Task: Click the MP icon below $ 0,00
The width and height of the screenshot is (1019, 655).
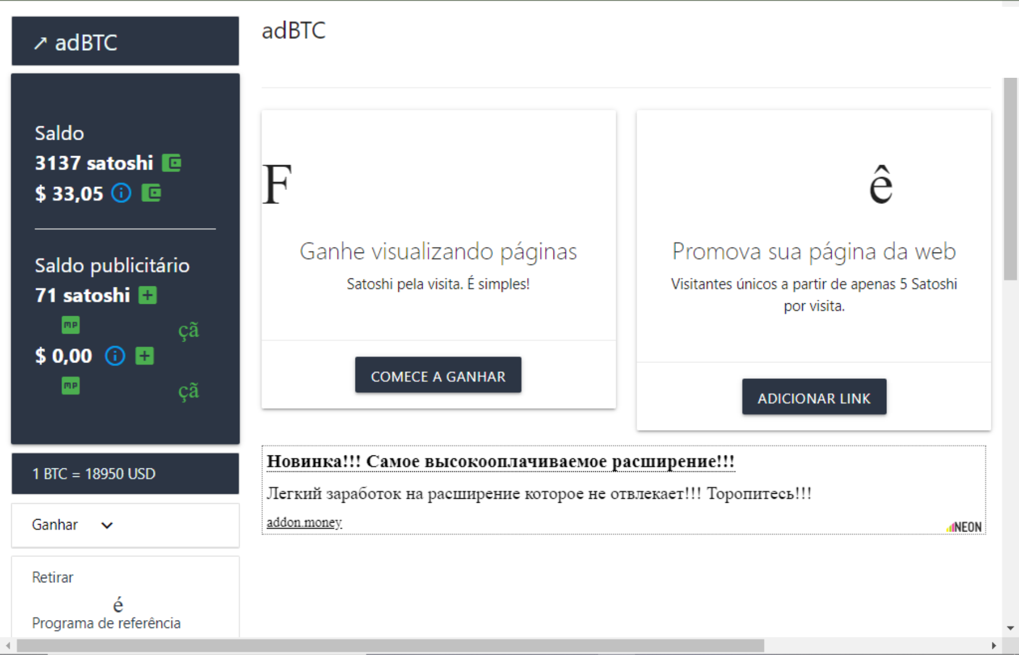Action: (x=71, y=386)
